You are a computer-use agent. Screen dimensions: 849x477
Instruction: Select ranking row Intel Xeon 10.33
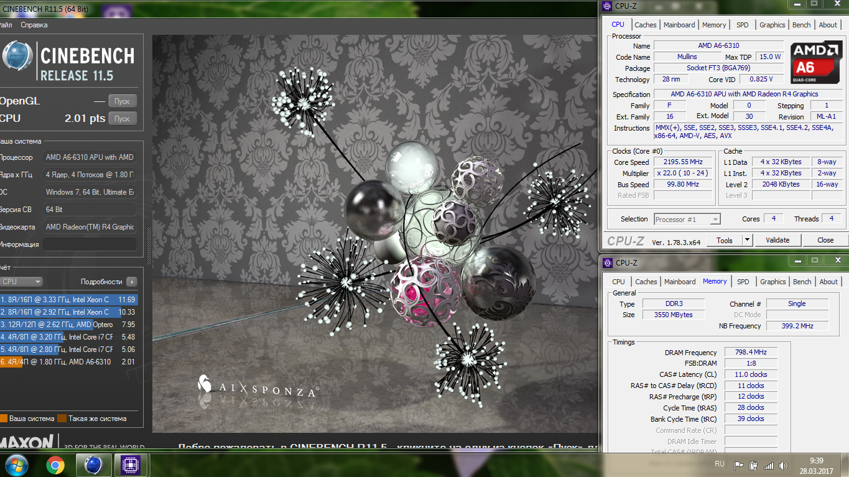coord(68,312)
